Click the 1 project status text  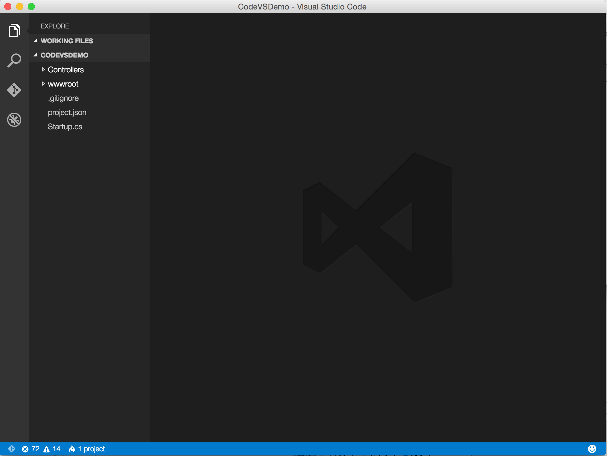coord(91,449)
